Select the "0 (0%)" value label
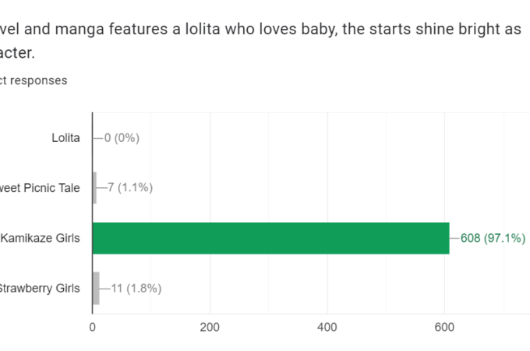This screenshot has width=530, height=351. pos(122,138)
